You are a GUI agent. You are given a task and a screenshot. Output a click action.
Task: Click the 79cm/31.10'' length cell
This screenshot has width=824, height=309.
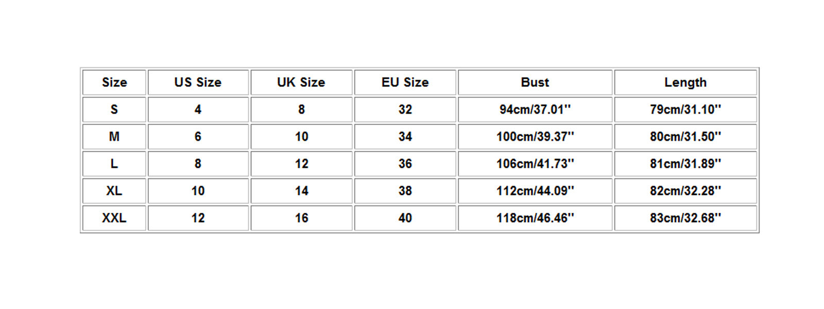tap(685, 110)
